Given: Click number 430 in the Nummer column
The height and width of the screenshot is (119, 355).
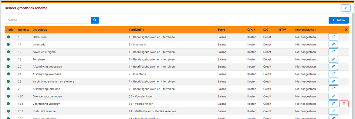Looking at the screenshot, I should click(20, 96).
